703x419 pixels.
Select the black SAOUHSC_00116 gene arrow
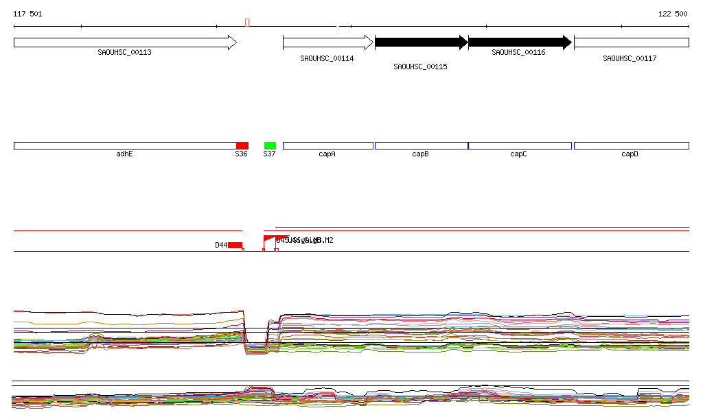pyautogui.click(x=519, y=43)
